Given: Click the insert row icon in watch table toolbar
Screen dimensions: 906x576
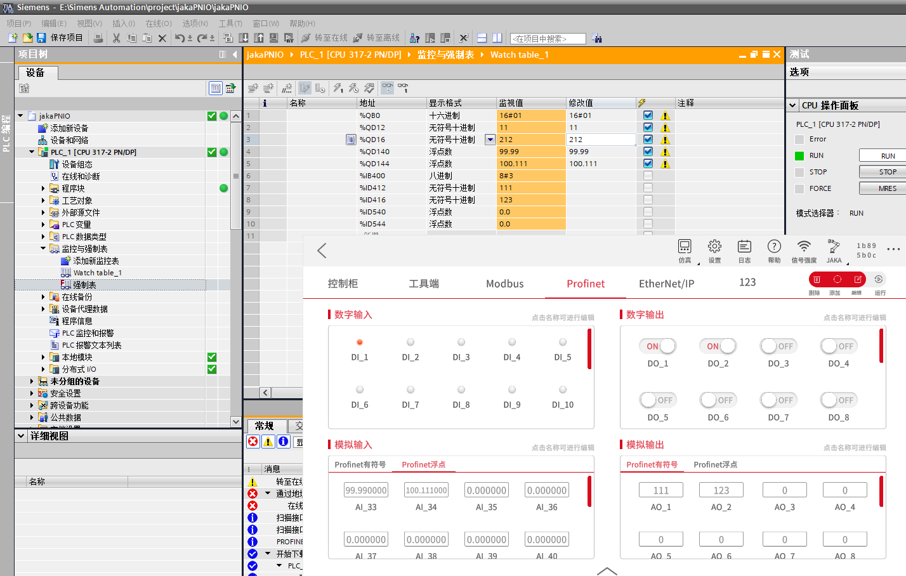Looking at the screenshot, I should click(x=253, y=88).
